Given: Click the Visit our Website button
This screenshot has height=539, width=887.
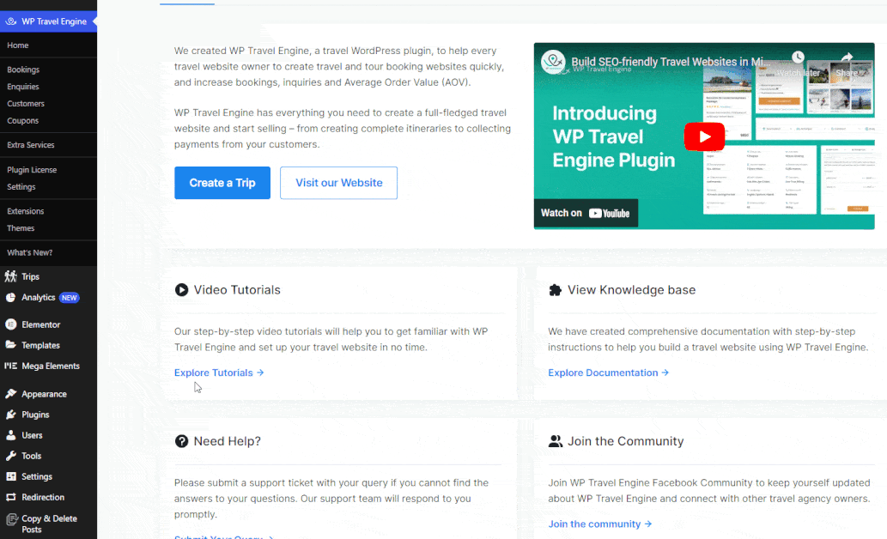Looking at the screenshot, I should [x=339, y=183].
